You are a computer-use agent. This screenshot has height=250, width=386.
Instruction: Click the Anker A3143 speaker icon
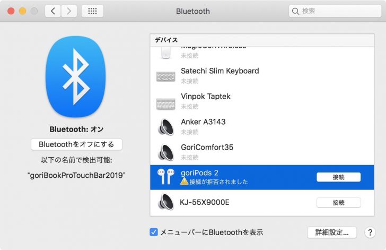[166, 127]
